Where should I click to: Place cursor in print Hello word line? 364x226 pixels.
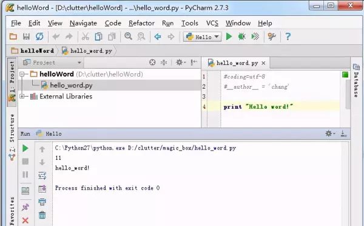coord(258,107)
